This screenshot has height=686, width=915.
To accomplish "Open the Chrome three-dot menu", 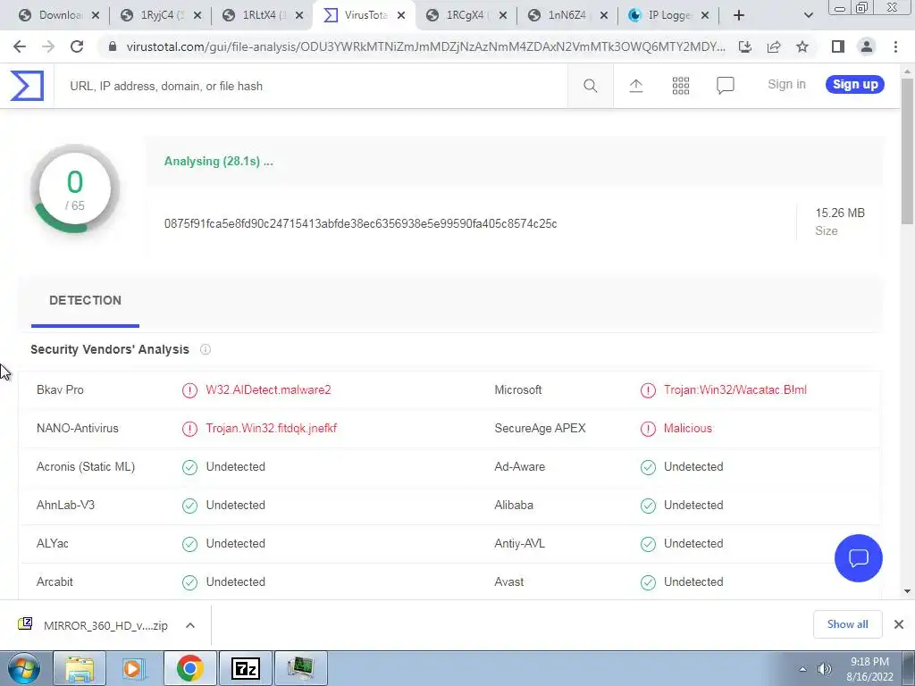I will (895, 46).
